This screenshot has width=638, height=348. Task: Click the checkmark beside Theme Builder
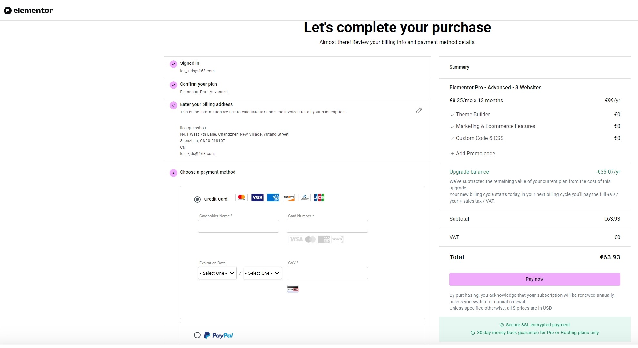[452, 115]
